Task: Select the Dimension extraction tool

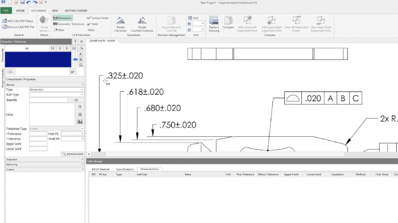Action: coord(63,18)
